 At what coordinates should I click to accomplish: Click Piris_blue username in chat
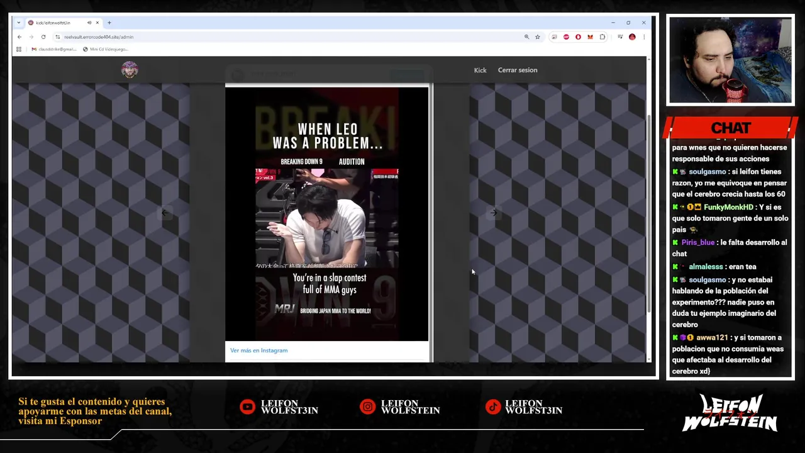697,242
